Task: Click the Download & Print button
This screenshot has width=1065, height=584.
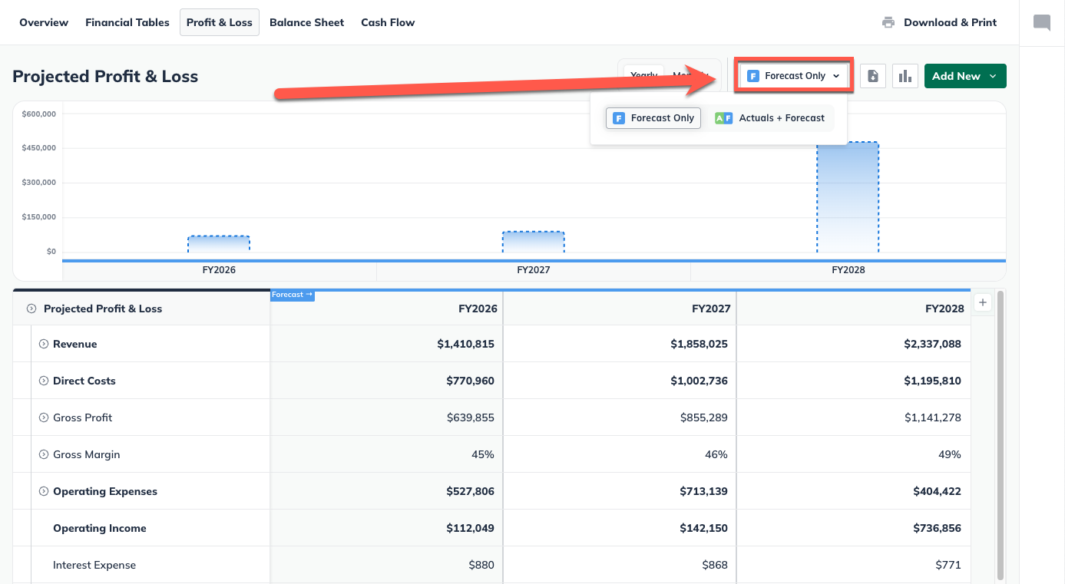Action: pyautogui.click(x=939, y=22)
